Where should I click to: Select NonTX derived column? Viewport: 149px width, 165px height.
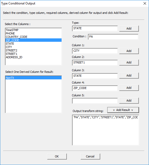(33, 78)
